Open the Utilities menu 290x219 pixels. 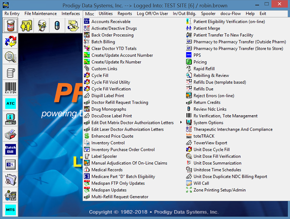coord(106,13)
